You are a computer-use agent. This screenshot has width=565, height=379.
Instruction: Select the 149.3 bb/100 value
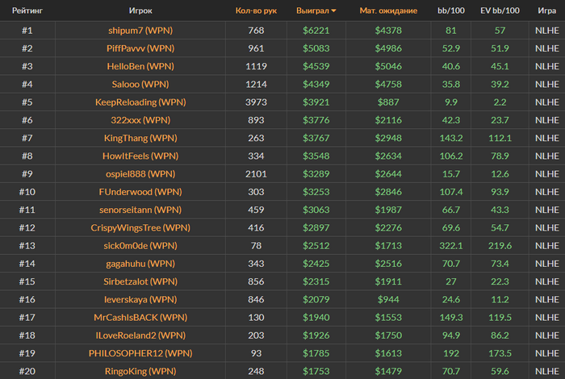[451, 318]
